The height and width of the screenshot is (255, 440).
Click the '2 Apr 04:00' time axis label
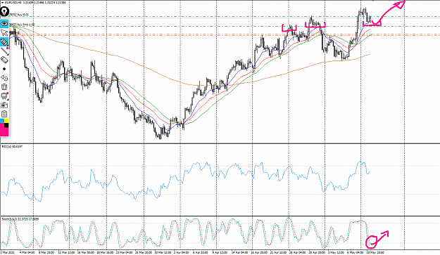pyautogui.click(x=181, y=252)
